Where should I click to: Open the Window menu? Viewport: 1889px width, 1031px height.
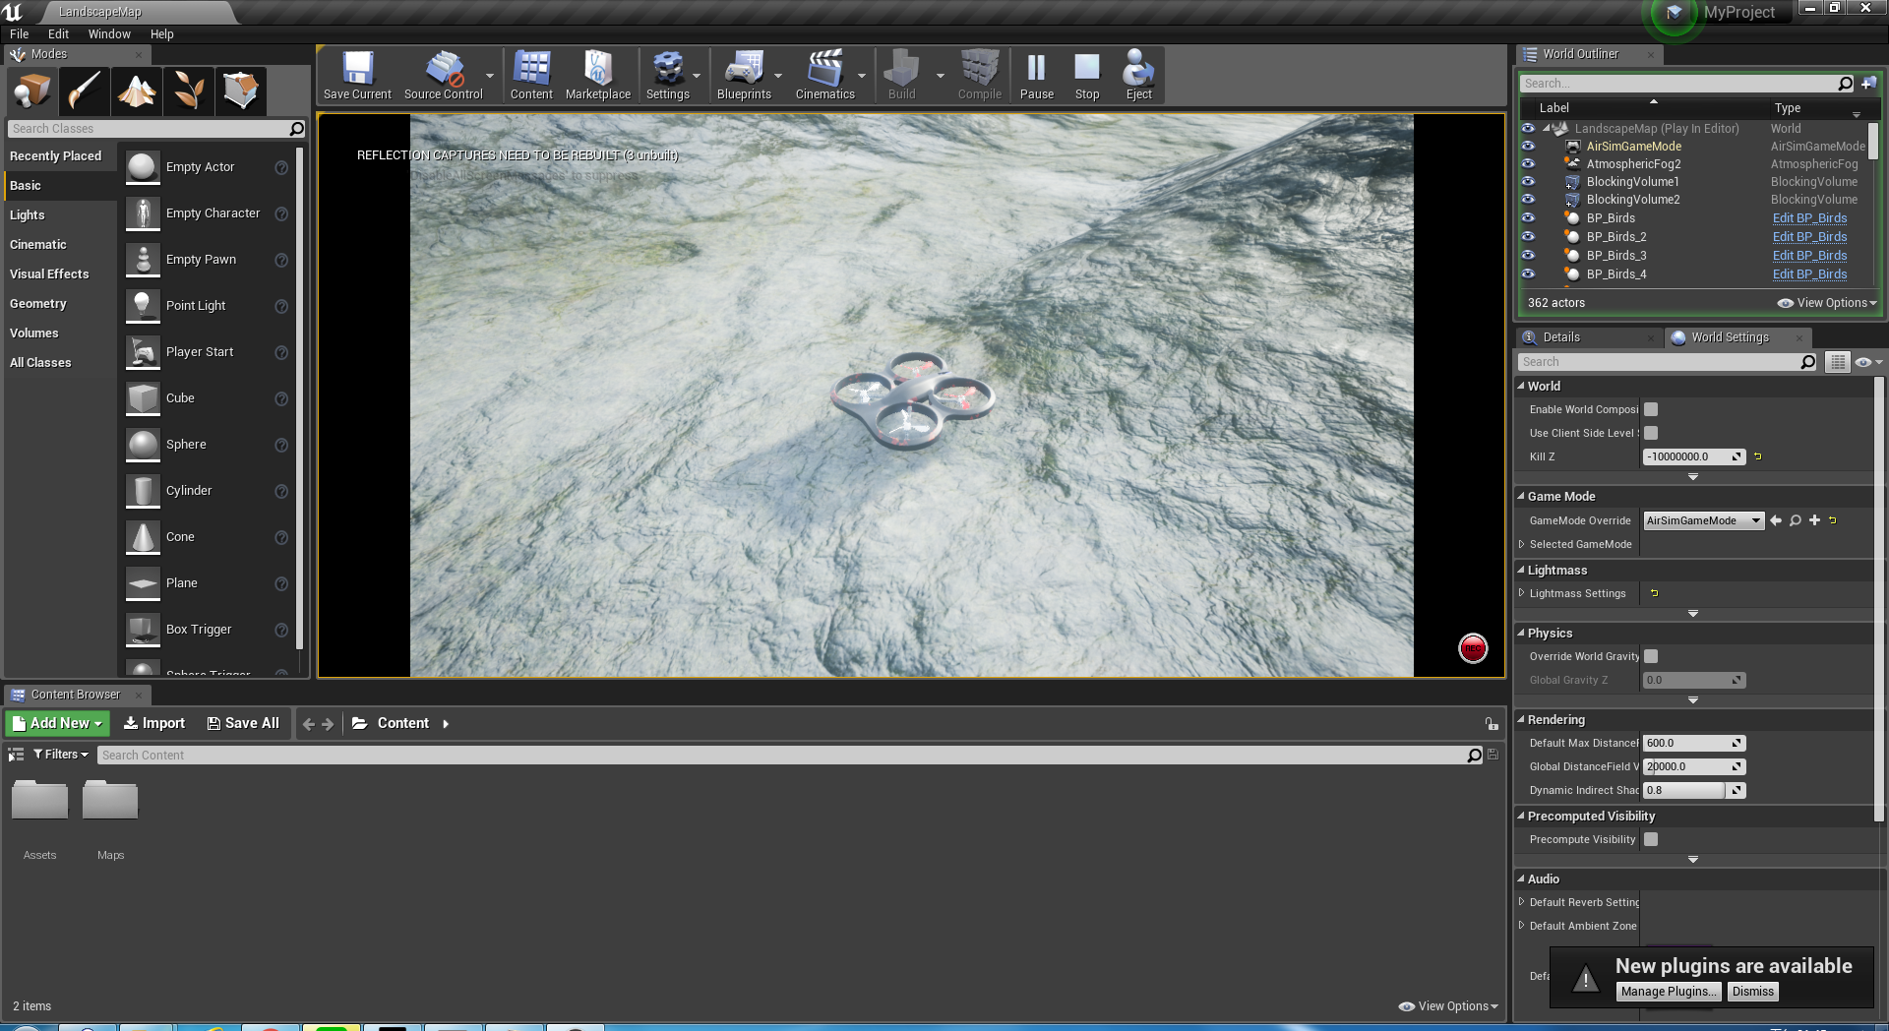coord(109,33)
